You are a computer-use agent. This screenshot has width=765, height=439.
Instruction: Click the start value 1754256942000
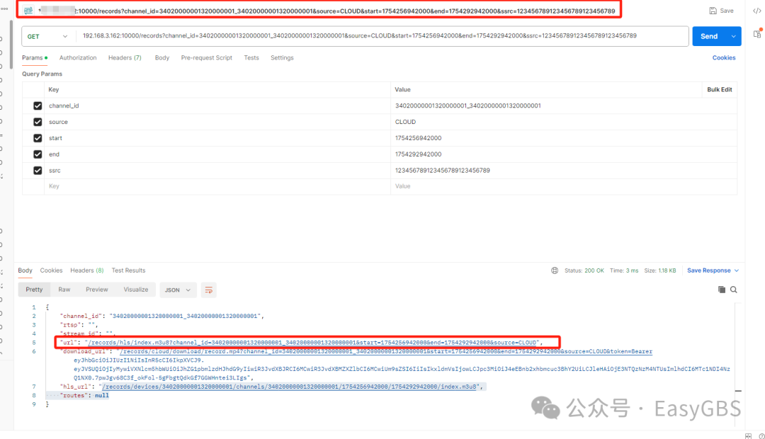[x=418, y=138]
